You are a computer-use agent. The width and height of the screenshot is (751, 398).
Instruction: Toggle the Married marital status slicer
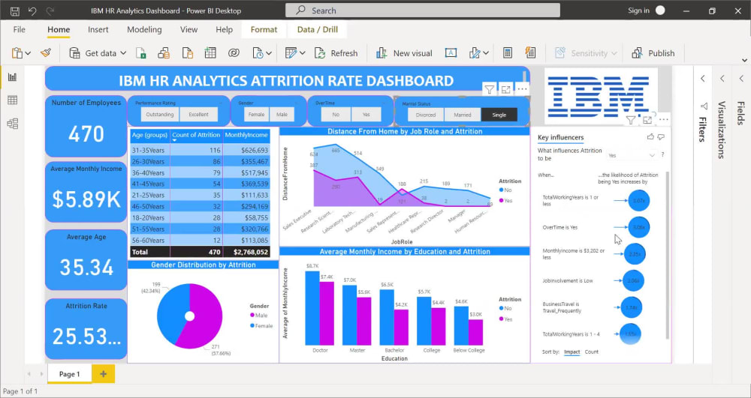(463, 115)
